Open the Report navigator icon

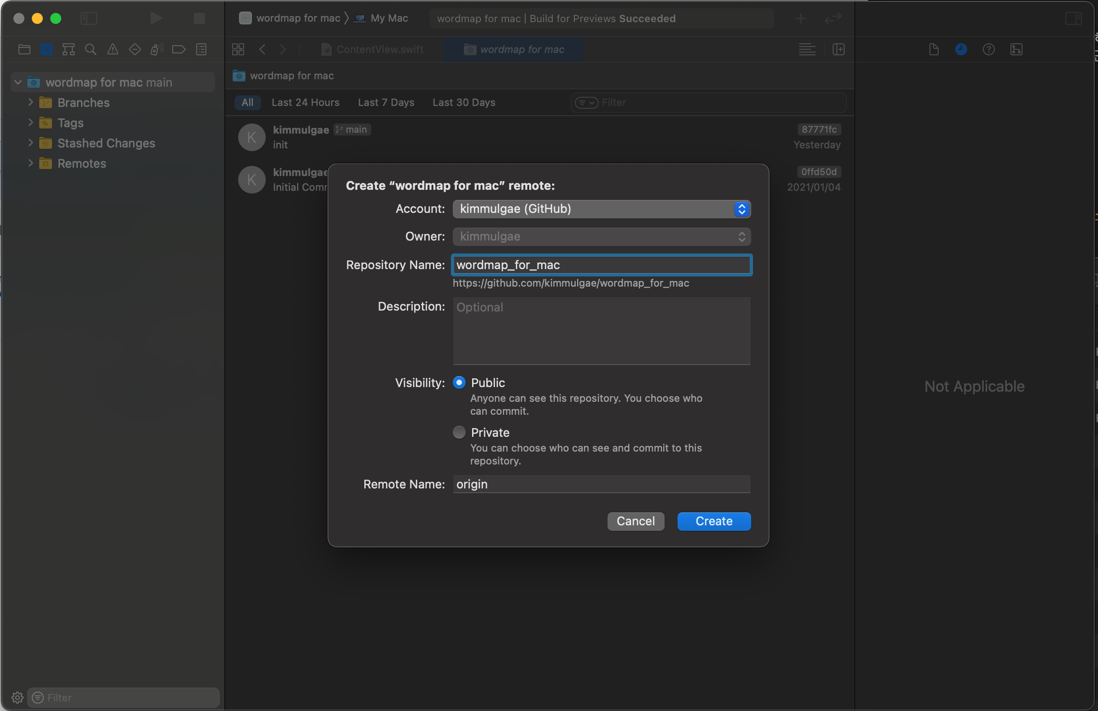click(x=201, y=49)
